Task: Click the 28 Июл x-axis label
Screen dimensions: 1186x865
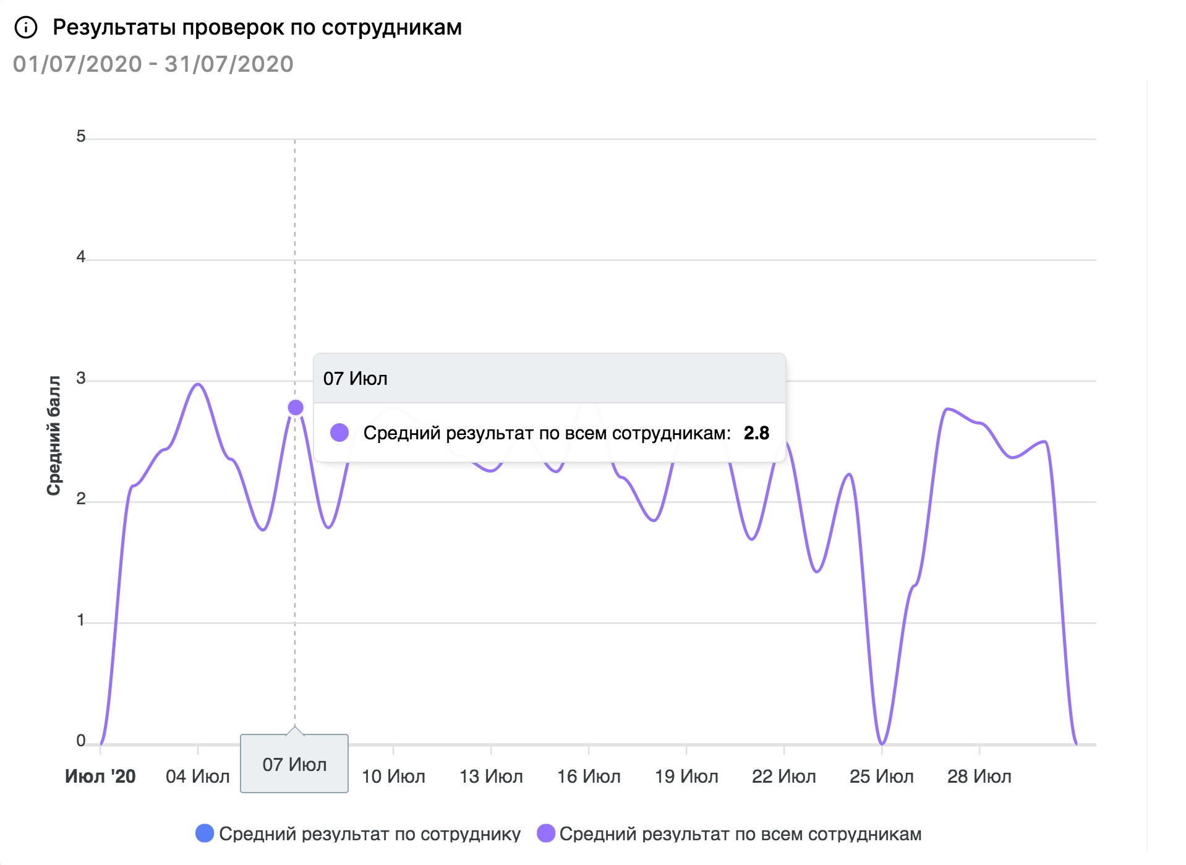Action: point(979,776)
